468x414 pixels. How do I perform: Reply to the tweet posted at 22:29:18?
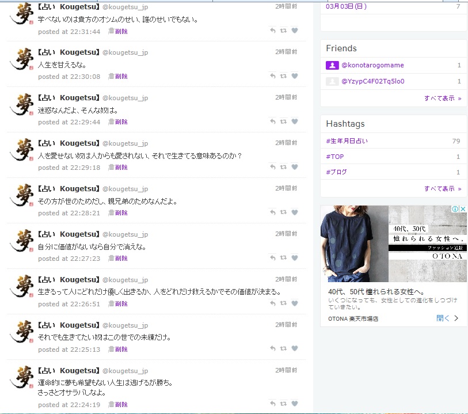(273, 167)
